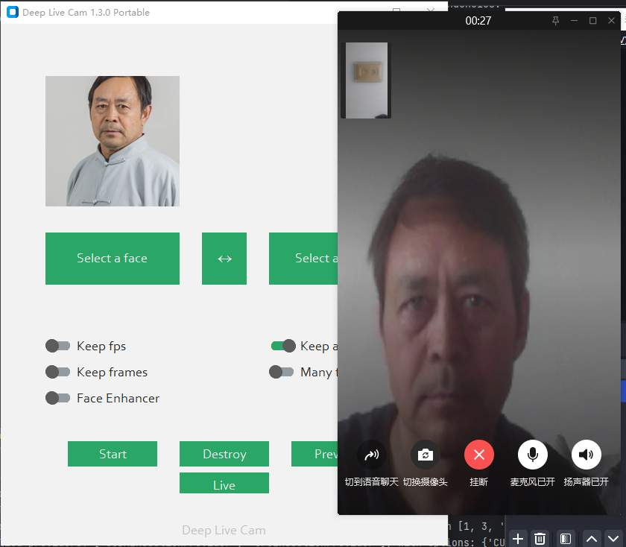Mute the microphone in the video call

click(533, 455)
